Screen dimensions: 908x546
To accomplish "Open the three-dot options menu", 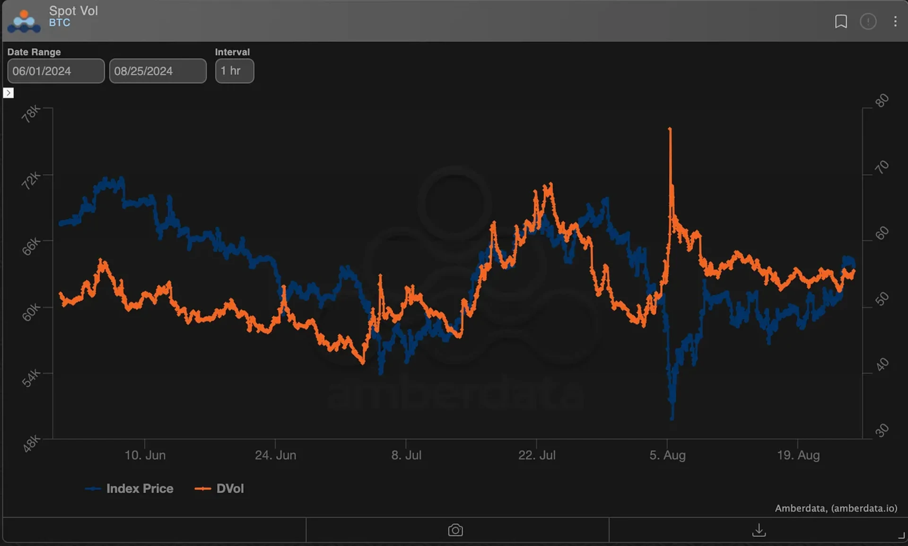I will click(895, 21).
